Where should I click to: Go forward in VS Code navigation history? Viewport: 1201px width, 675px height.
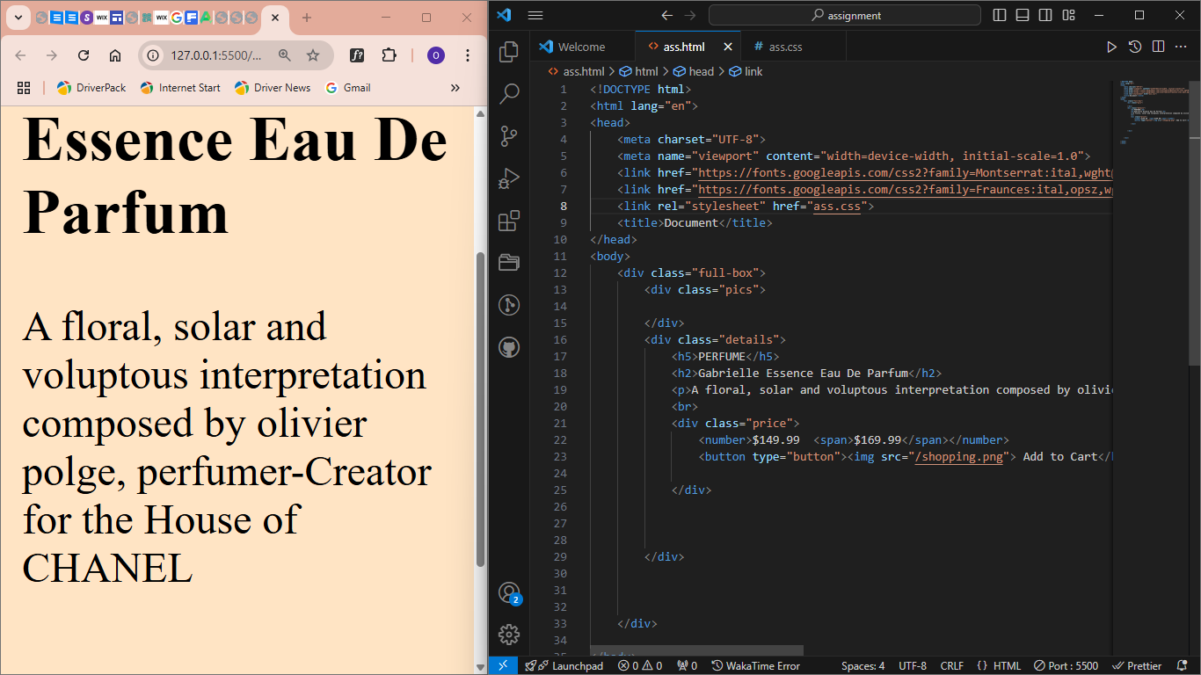pyautogui.click(x=690, y=15)
